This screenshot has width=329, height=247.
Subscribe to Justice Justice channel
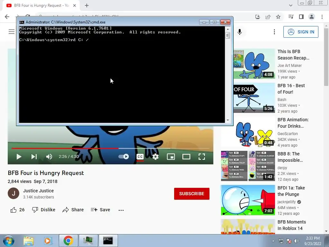click(191, 194)
